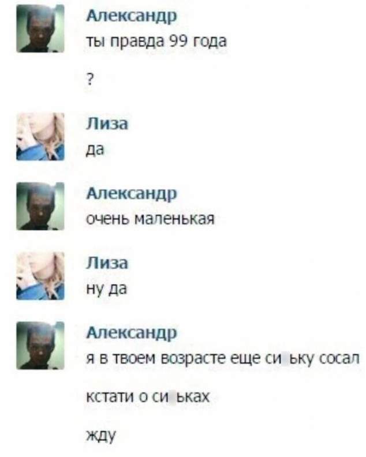Select the last message 'жду'
366x457 pixels.
tap(101, 436)
